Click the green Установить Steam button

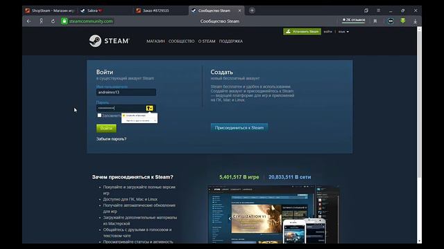coord(302,31)
